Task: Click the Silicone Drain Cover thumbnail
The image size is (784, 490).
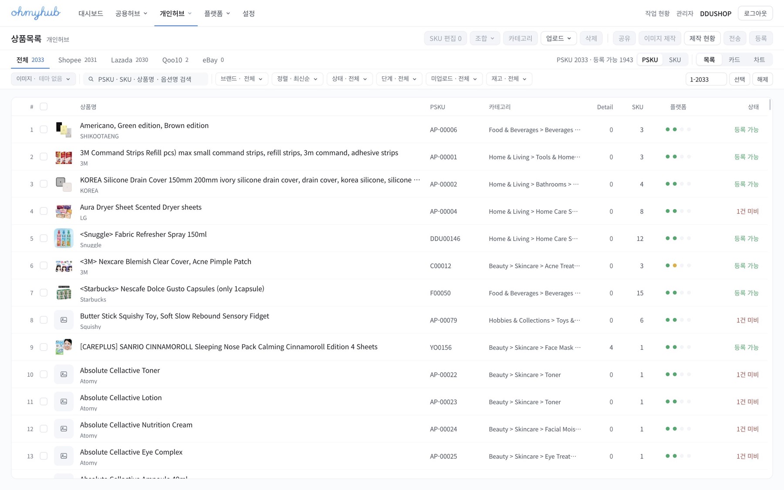Action: 64,184
